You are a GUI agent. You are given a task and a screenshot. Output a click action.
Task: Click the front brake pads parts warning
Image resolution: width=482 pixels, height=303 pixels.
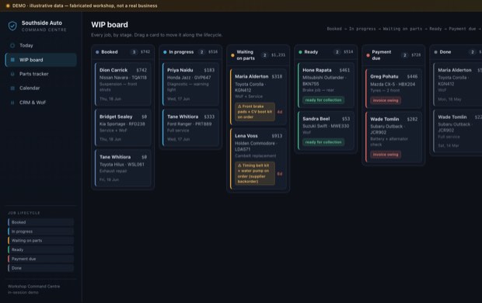point(255,112)
